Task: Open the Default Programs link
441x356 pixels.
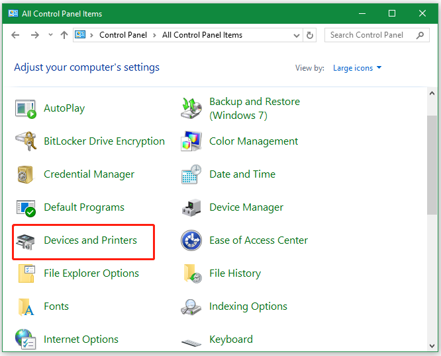Action: [84, 207]
